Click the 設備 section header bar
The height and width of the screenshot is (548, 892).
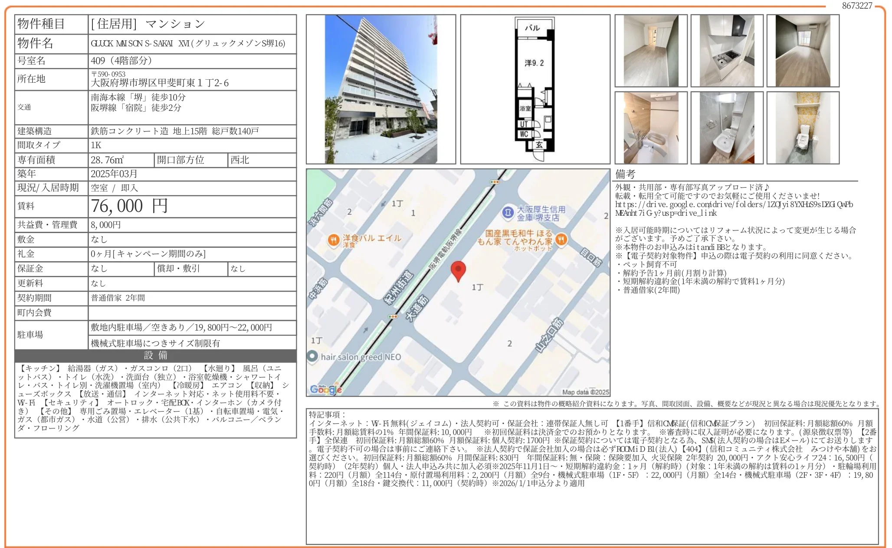155,356
